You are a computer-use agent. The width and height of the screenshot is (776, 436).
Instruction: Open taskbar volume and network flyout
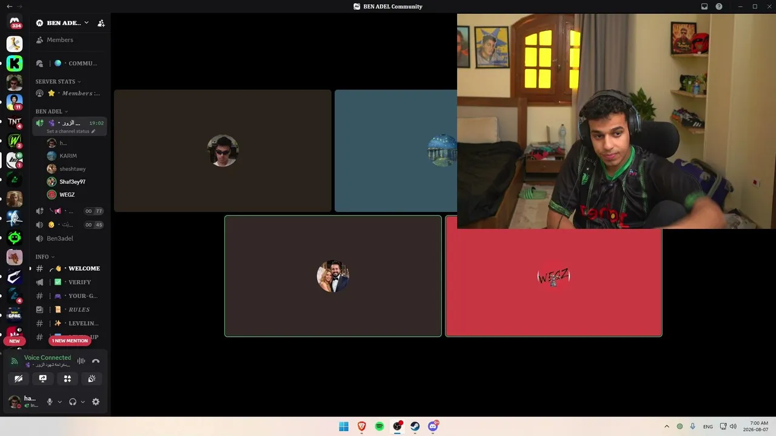(x=728, y=426)
